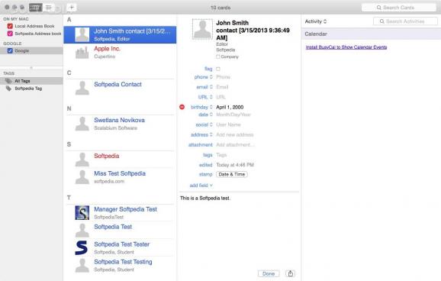Click the Calendar section header

point(371,34)
